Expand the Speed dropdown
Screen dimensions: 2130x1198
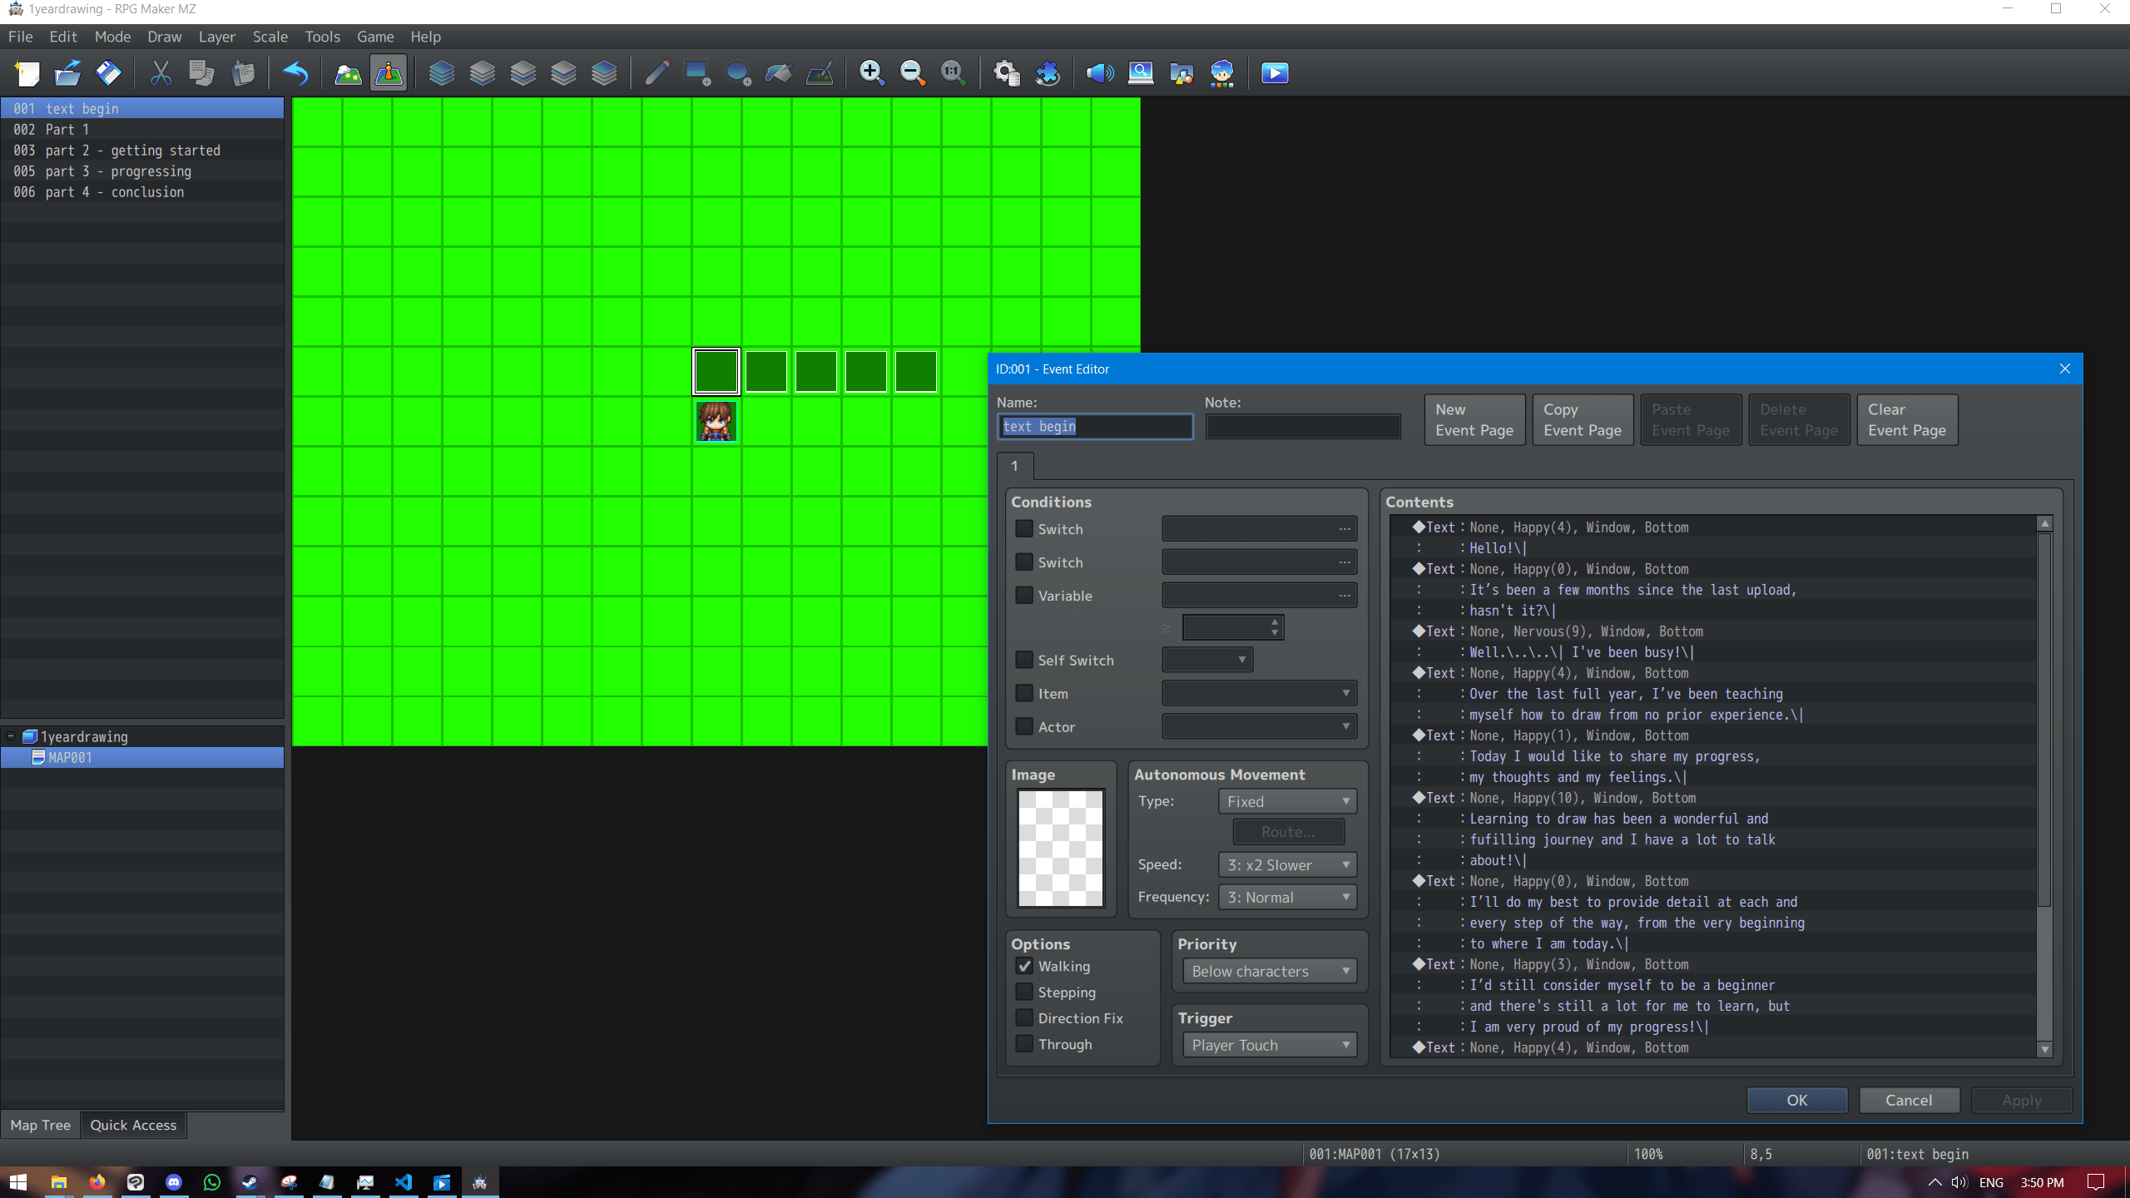click(1286, 864)
